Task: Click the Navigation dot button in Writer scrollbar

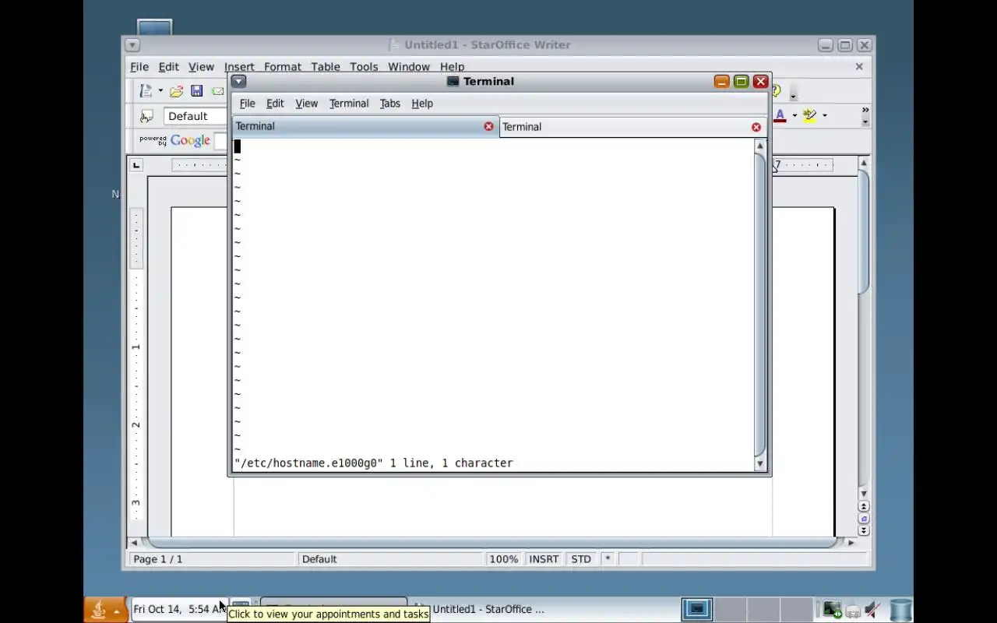Action: click(863, 519)
